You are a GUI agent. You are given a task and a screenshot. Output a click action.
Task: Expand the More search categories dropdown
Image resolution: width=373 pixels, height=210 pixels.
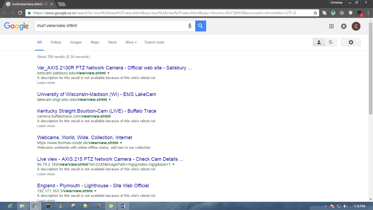131,42
